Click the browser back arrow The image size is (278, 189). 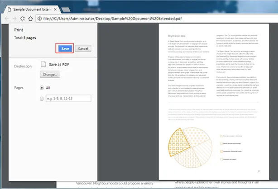coord(7,19)
